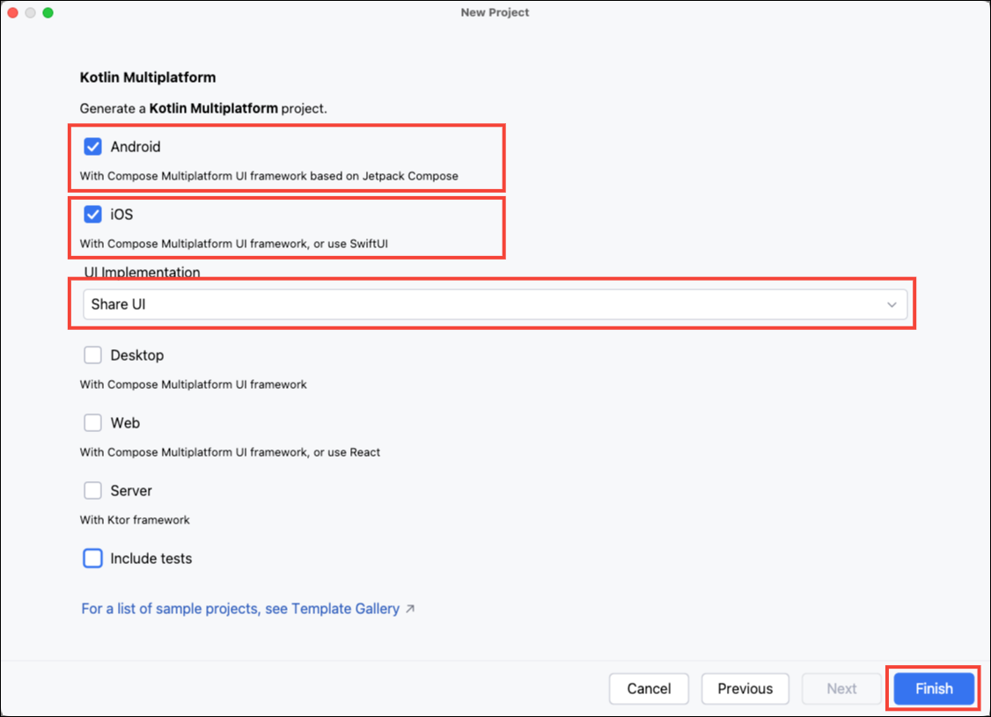Click the chevron arrow in Share UI dropdown
Screen dimensions: 991x717
892,305
